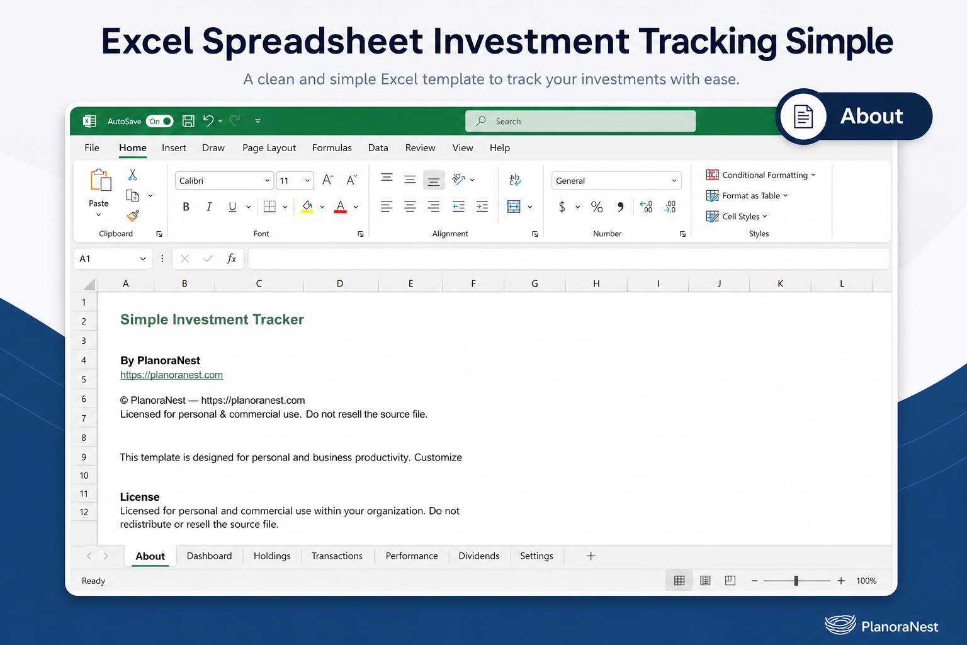Viewport: 967px width, 645px height.
Task: Open the Format as Table menu
Action: click(747, 196)
